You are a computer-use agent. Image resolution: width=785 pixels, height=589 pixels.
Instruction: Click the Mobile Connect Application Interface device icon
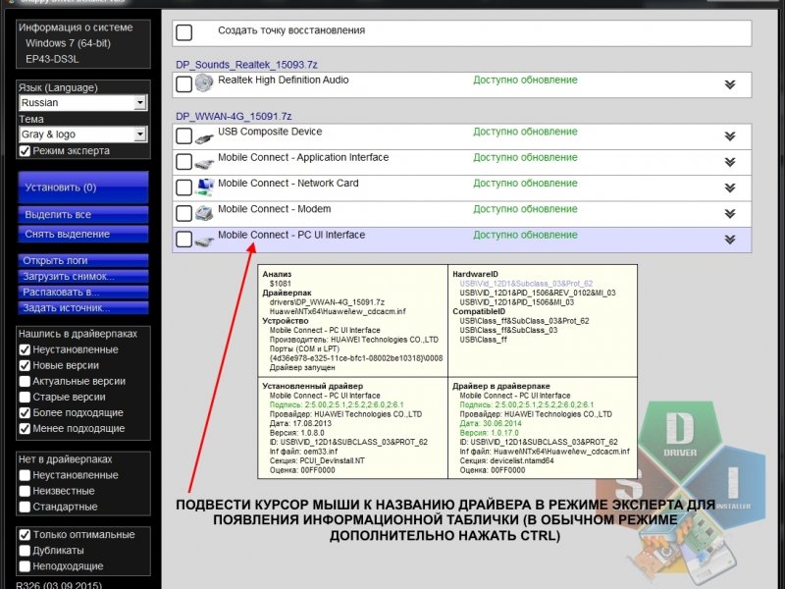click(204, 163)
